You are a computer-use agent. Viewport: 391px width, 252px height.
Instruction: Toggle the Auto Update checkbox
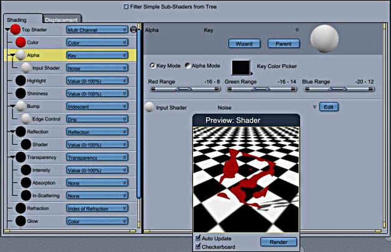198,238
